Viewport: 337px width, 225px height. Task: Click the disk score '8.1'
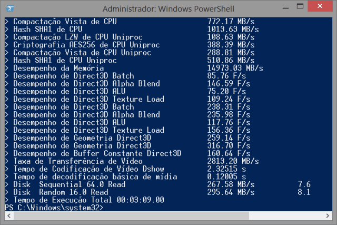coord(304,192)
